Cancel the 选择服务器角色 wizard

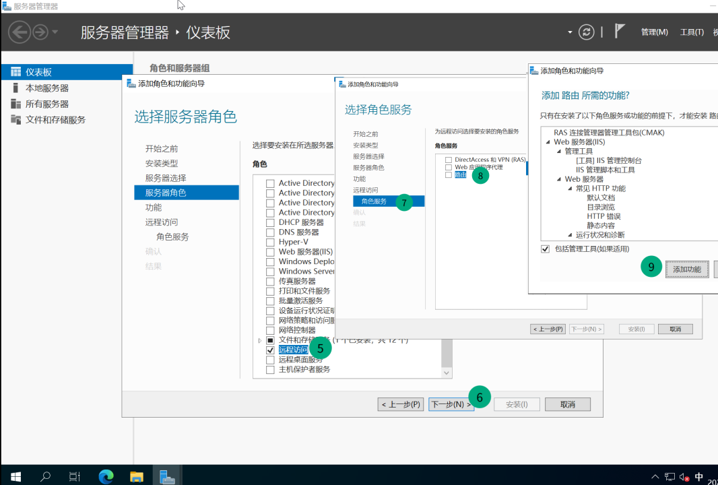[567, 404]
